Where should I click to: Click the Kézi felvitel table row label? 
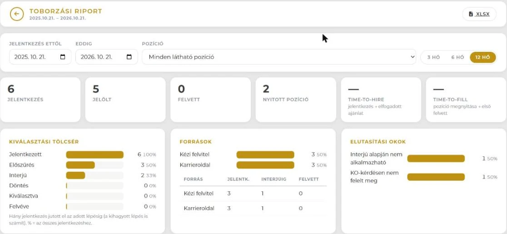pyautogui.click(x=199, y=193)
